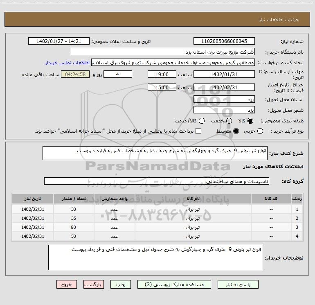Click the price validity date 1402/02/31 field
Image resolution: width=315 pixels, height=305 pixels.
[224, 87]
